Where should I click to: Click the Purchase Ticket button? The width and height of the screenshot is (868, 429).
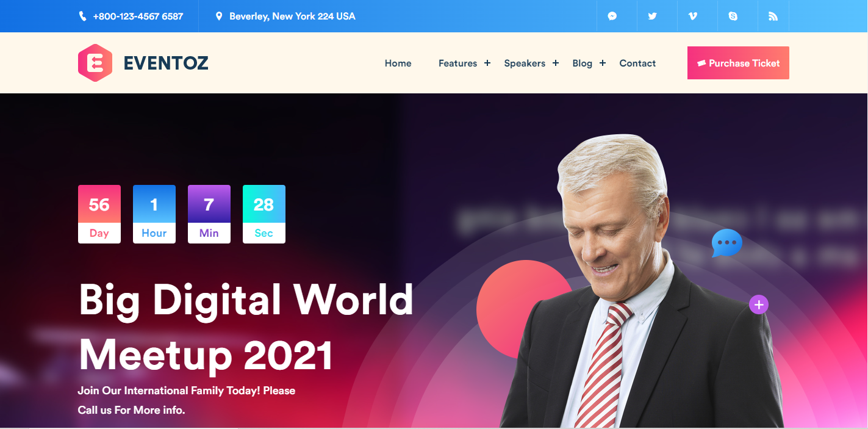pos(738,63)
